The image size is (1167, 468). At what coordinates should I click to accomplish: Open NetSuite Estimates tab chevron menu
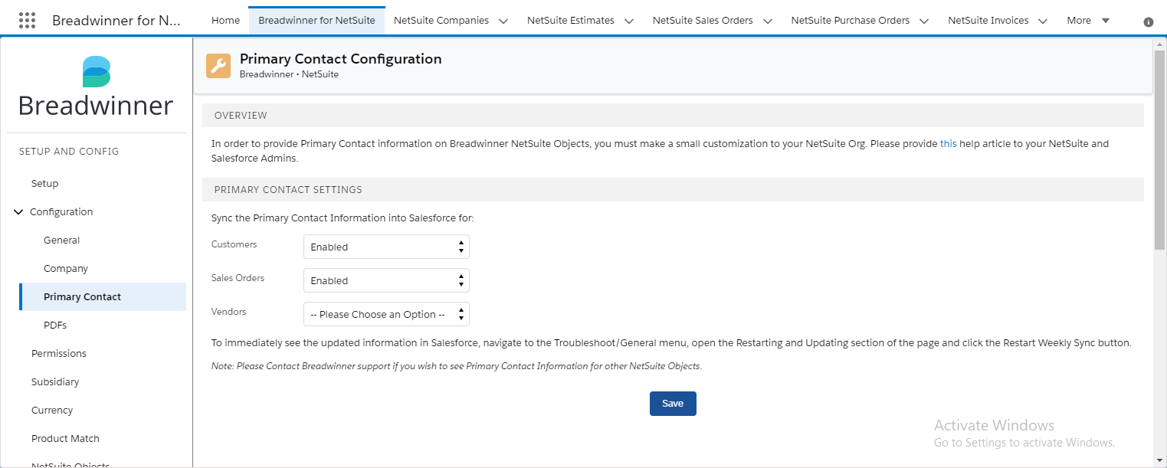(x=629, y=21)
